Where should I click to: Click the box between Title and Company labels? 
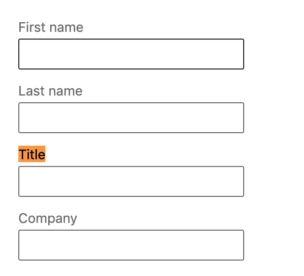click(131, 181)
